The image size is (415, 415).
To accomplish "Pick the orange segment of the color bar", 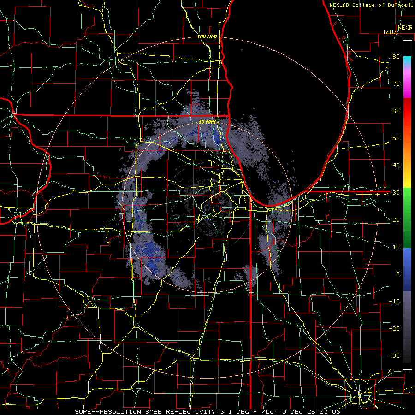I will pos(407,151).
